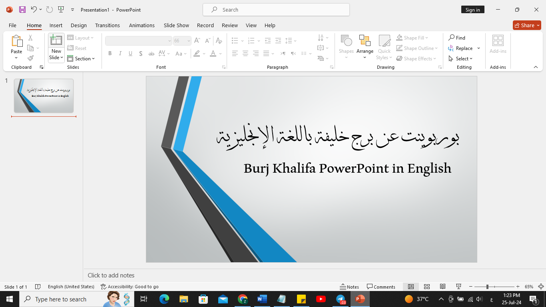Switch to the Insert tab
This screenshot has width=546, height=307.
point(56,25)
